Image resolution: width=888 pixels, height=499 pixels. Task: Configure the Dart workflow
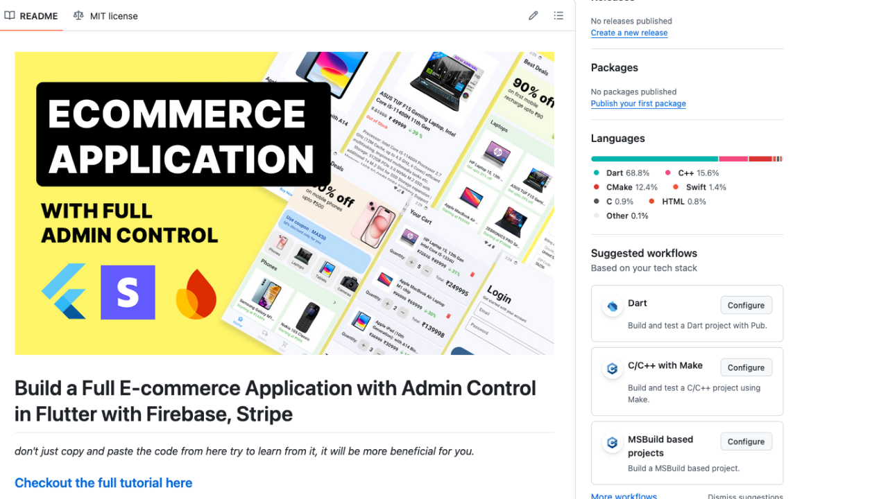pyautogui.click(x=746, y=305)
